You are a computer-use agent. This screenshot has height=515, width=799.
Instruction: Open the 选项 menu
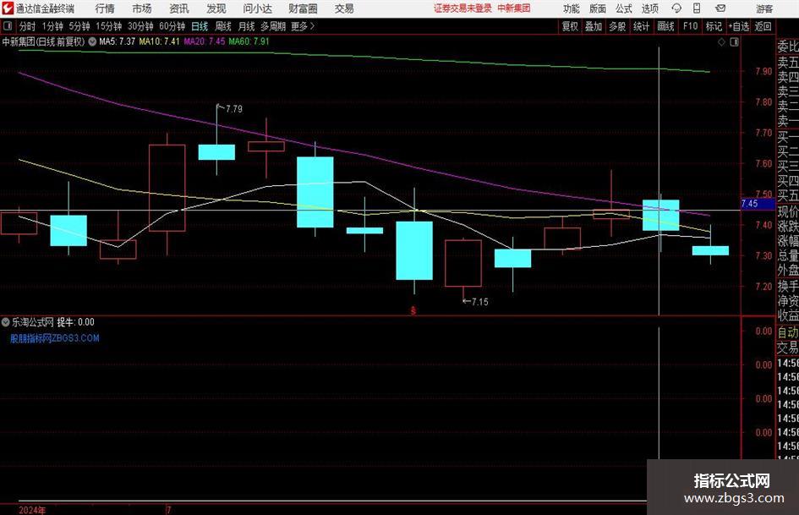(649, 8)
